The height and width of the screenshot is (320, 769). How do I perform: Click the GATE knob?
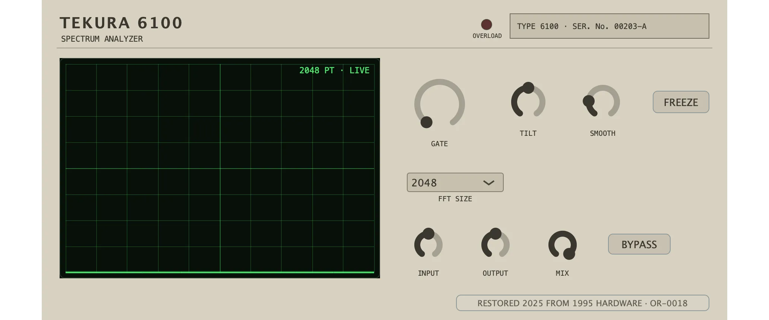point(440,104)
